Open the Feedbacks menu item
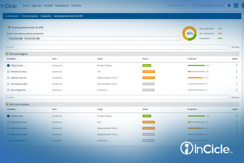This screenshot has width=244, height=163. point(62,6)
